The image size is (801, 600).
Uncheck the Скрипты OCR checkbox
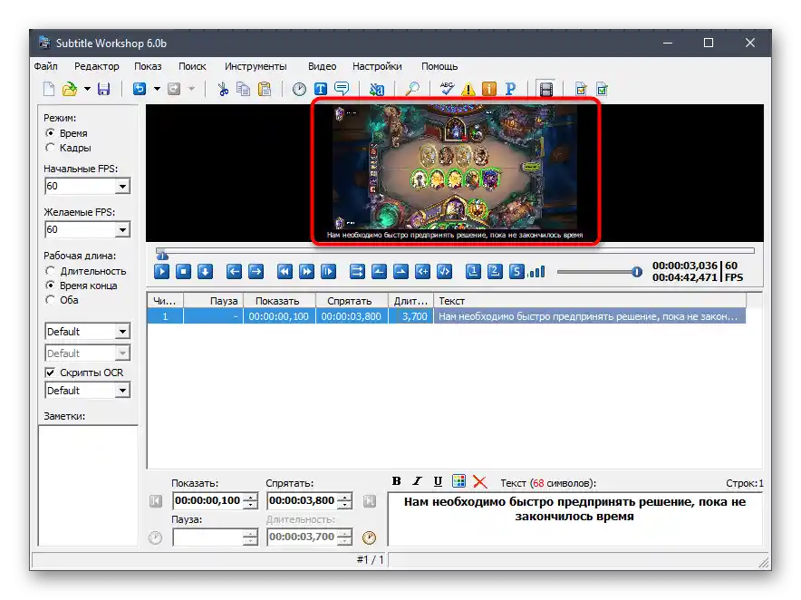coord(51,373)
